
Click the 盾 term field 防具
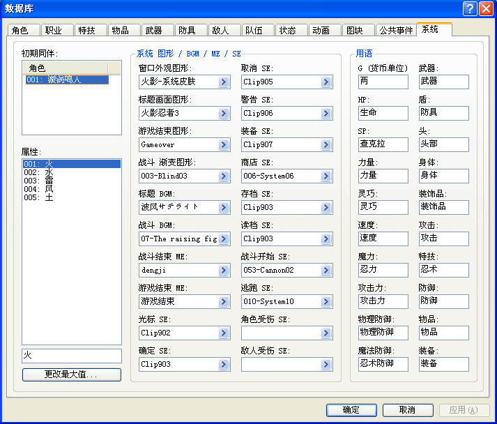444,113
